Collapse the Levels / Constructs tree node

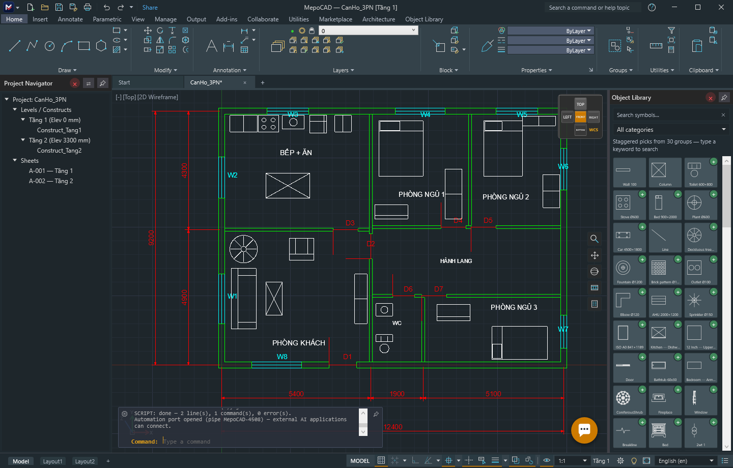coord(15,109)
